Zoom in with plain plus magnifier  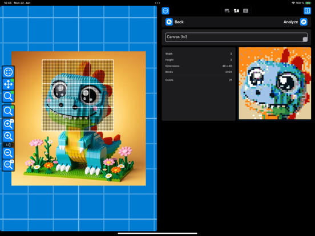pyautogui.click(x=8, y=136)
